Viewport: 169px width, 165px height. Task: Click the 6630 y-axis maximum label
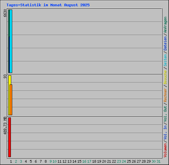(x=5, y=13)
